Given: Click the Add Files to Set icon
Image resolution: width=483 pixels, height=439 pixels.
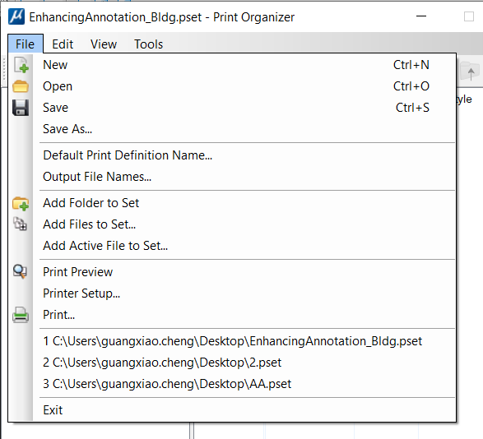Looking at the screenshot, I should pyautogui.click(x=21, y=224).
